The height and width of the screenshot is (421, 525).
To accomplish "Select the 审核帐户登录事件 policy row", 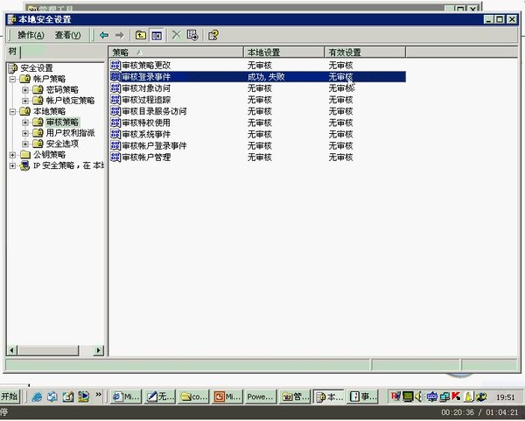I will click(258, 145).
